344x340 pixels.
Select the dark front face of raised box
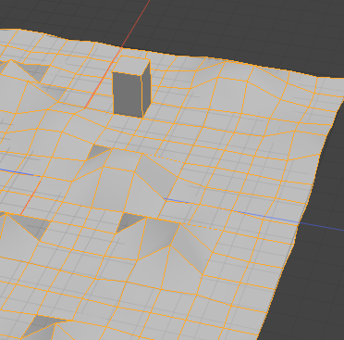(128, 94)
